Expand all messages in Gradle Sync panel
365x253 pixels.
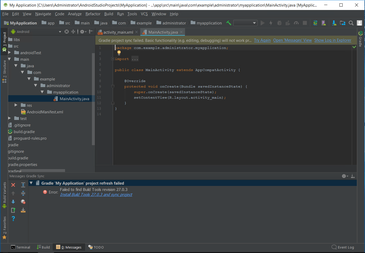coord(23,185)
